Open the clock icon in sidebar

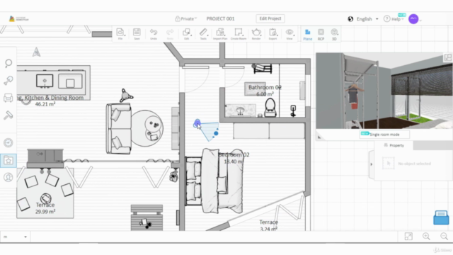click(8, 142)
